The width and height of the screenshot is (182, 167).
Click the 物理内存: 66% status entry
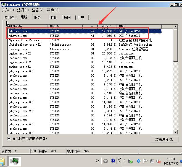(x=102, y=151)
